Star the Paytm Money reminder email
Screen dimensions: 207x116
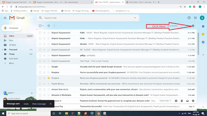tap(44, 84)
